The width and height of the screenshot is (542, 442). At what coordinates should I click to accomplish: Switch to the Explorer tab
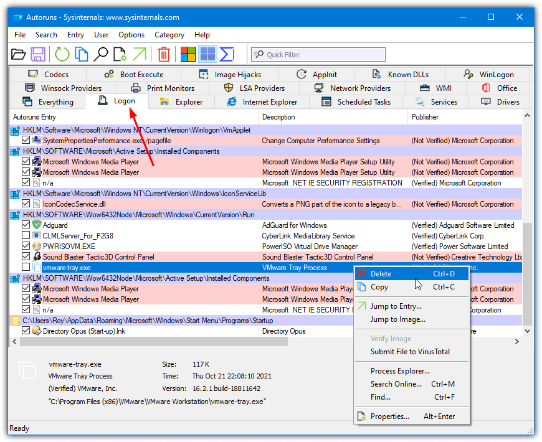(x=182, y=102)
